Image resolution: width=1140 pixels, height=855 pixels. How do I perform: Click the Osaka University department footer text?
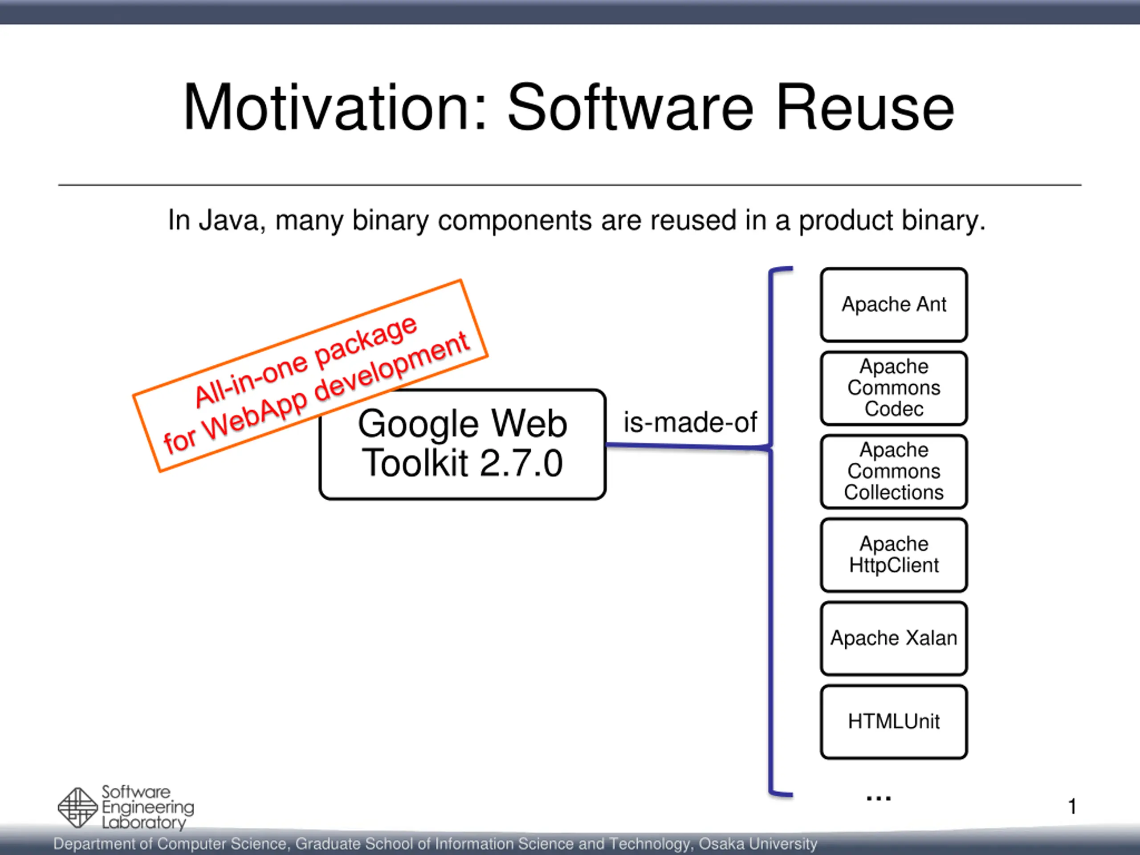click(435, 844)
